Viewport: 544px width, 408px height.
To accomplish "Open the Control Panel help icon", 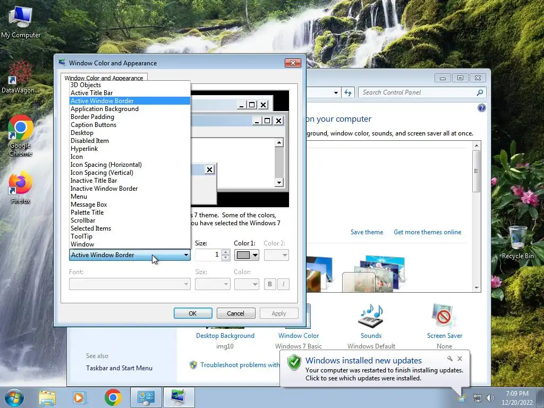I will tap(481, 108).
